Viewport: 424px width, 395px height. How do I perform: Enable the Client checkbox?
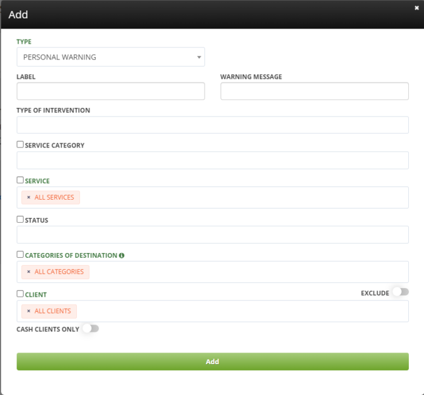(21, 294)
